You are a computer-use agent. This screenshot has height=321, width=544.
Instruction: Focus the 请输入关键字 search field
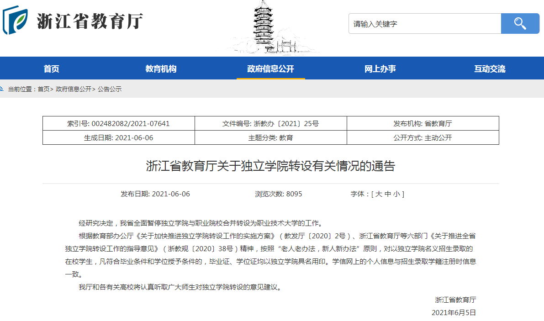(x=425, y=24)
